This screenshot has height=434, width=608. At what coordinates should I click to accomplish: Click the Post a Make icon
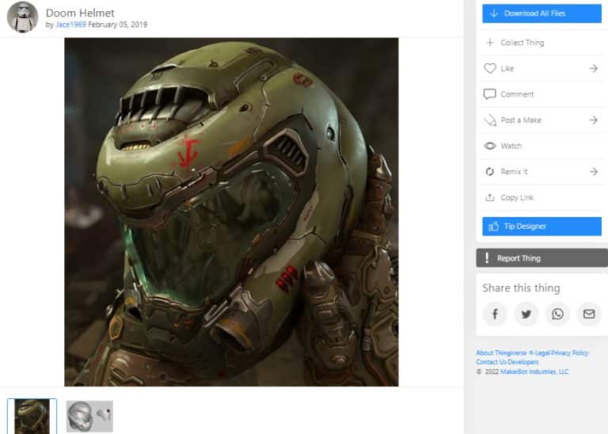tap(490, 120)
